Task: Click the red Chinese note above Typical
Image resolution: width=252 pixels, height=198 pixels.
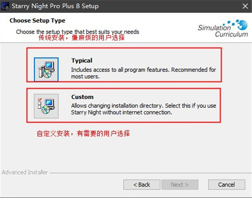Action: [81, 38]
